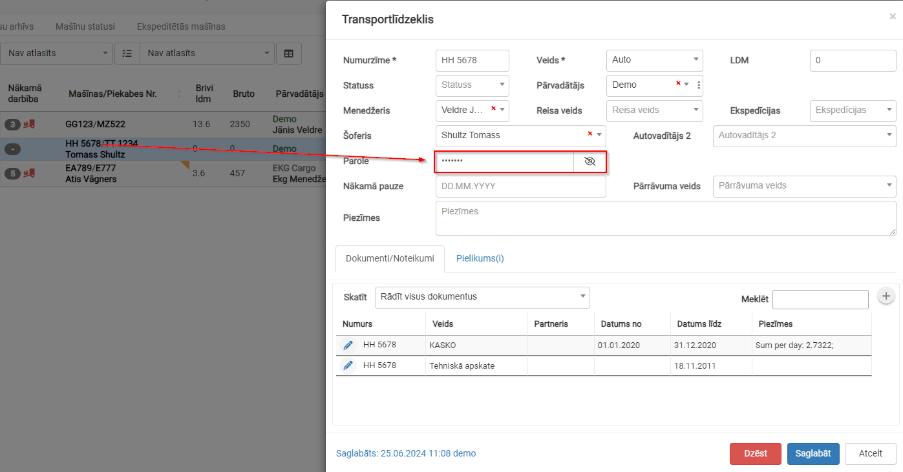Clear the Pārvadātājs Demo selection

tap(678, 83)
